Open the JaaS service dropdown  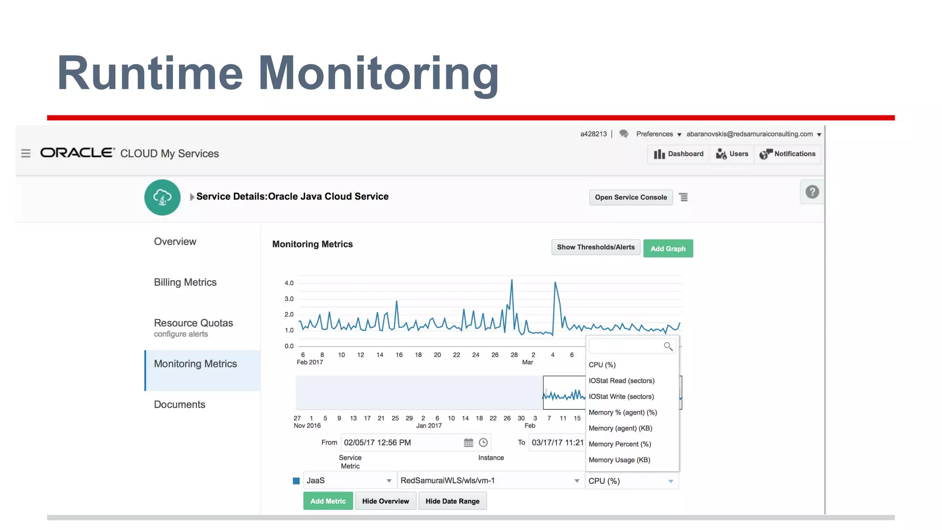pyautogui.click(x=350, y=481)
